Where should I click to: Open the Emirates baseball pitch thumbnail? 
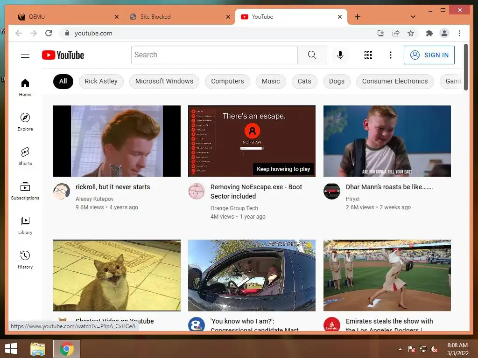pyautogui.click(x=387, y=275)
